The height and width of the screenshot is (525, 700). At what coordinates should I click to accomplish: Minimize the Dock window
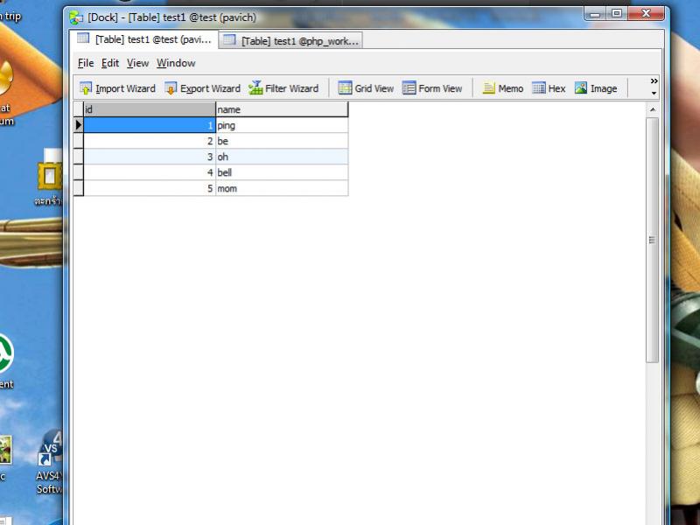[x=595, y=14]
